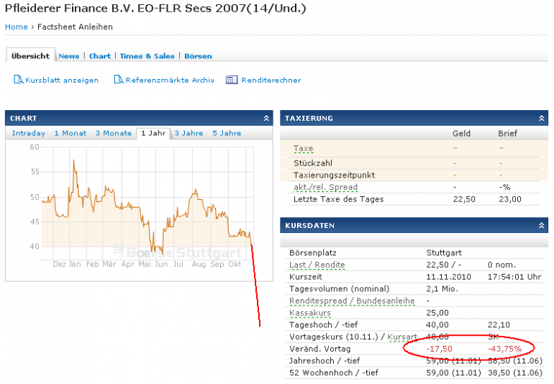Collapse the KURSDATEN panel
Image resolution: width=554 pixels, height=384 pixels.
541,225
